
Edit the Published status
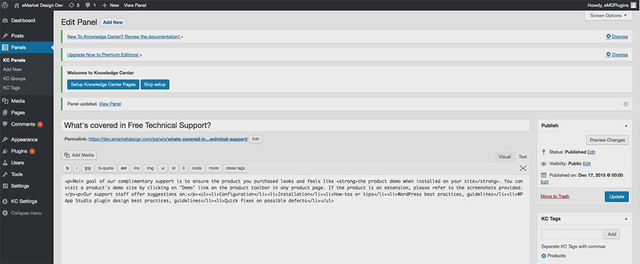[x=591, y=152]
